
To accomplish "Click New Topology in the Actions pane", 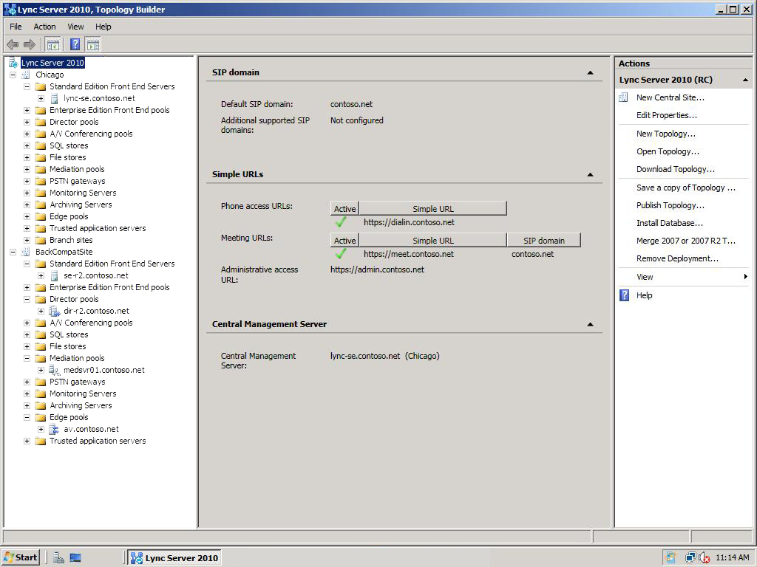I will 666,134.
